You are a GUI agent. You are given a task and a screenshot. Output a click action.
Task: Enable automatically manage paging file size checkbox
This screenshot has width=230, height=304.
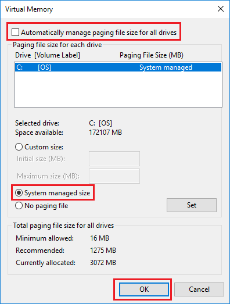point(15,32)
